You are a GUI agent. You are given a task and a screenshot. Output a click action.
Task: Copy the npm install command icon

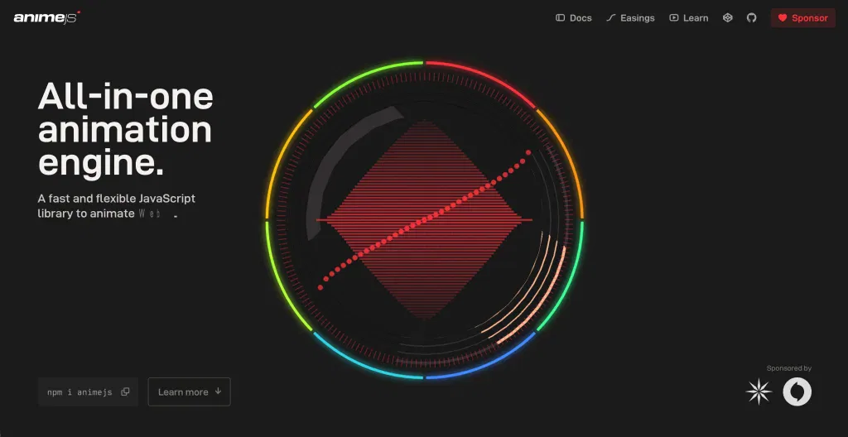(125, 392)
